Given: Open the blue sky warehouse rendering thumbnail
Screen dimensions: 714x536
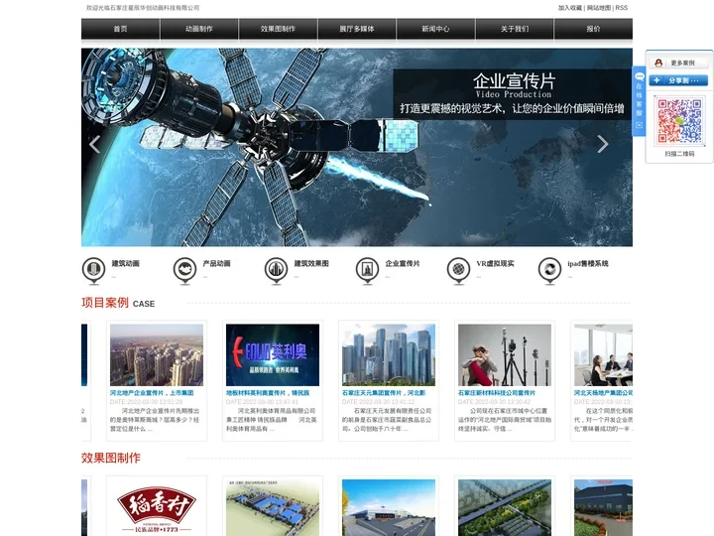Looking at the screenshot, I should coord(389,507).
